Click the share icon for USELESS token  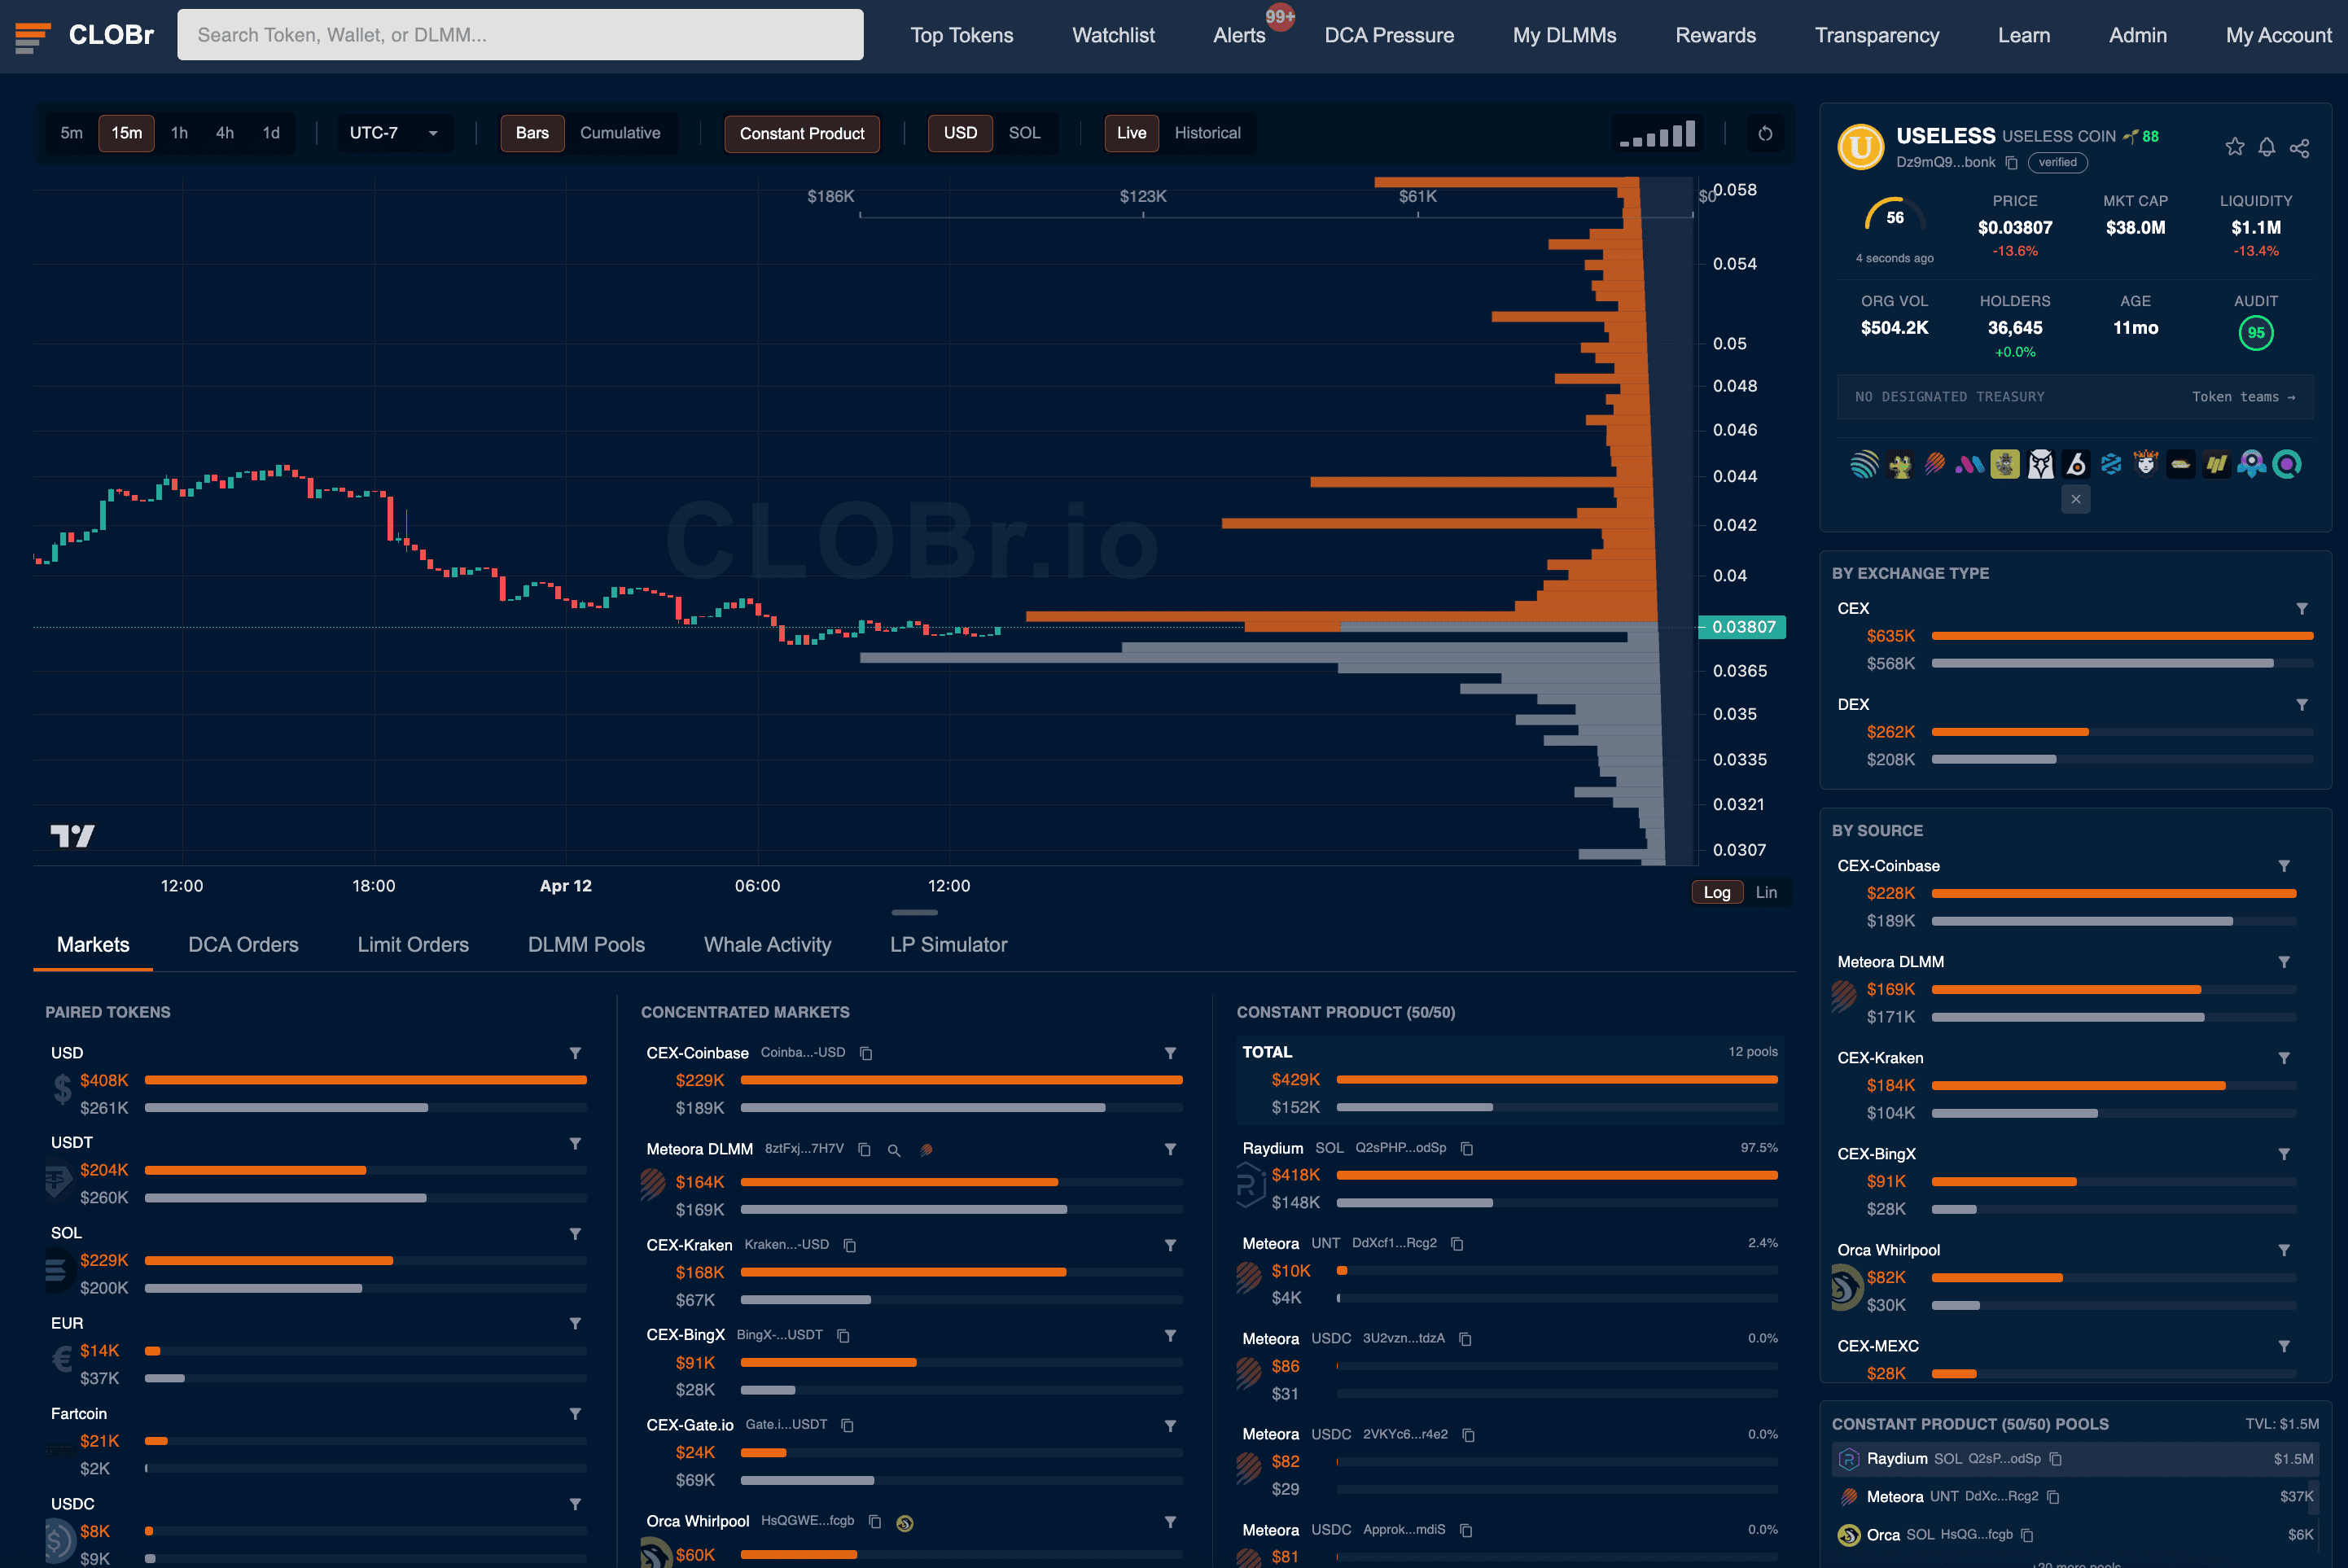click(x=2299, y=148)
